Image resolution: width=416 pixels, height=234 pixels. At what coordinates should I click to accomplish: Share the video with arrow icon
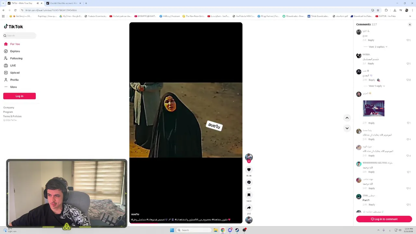click(249, 208)
